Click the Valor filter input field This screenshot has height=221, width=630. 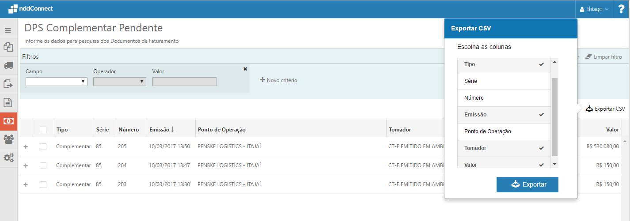(x=184, y=82)
